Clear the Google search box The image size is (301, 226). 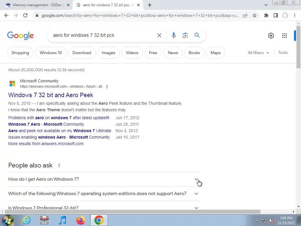pos(159,35)
